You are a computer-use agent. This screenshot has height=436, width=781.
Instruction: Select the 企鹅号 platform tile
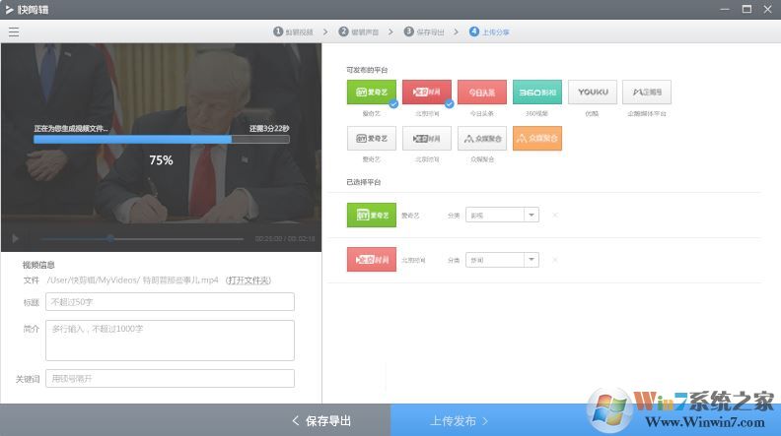click(647, 92)
